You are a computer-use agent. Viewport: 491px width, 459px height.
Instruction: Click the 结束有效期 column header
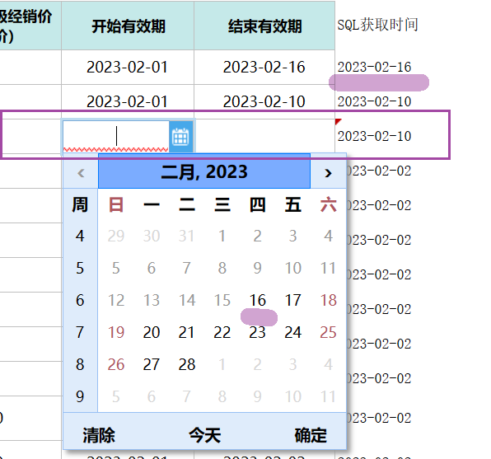(x=264, y=26)
